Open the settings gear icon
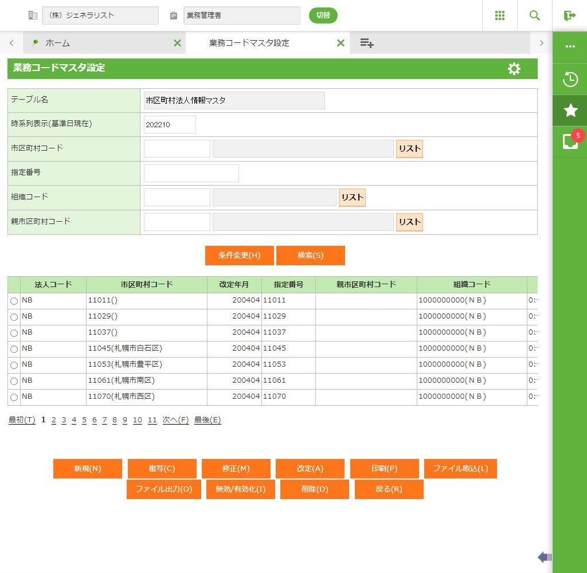The image size is (587, 573). [x=514, y=69]
